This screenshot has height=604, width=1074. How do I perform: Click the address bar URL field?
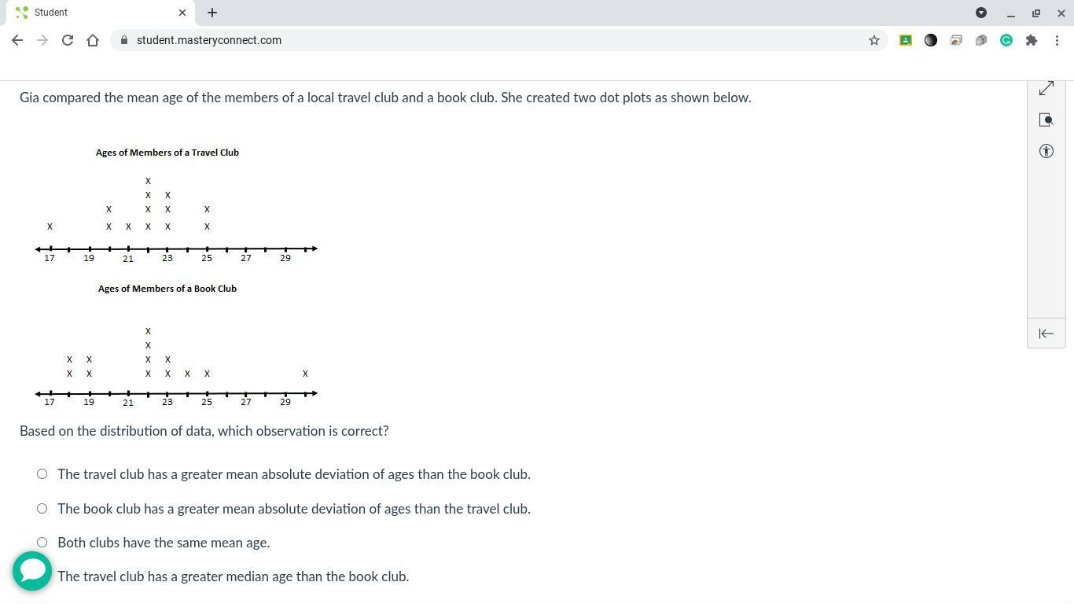coord(472,40)
